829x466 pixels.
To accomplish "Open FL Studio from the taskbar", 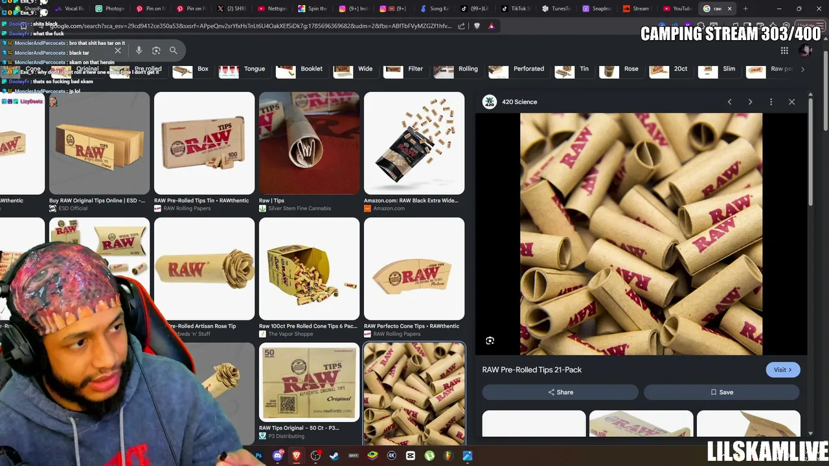I will click(448, 456).
